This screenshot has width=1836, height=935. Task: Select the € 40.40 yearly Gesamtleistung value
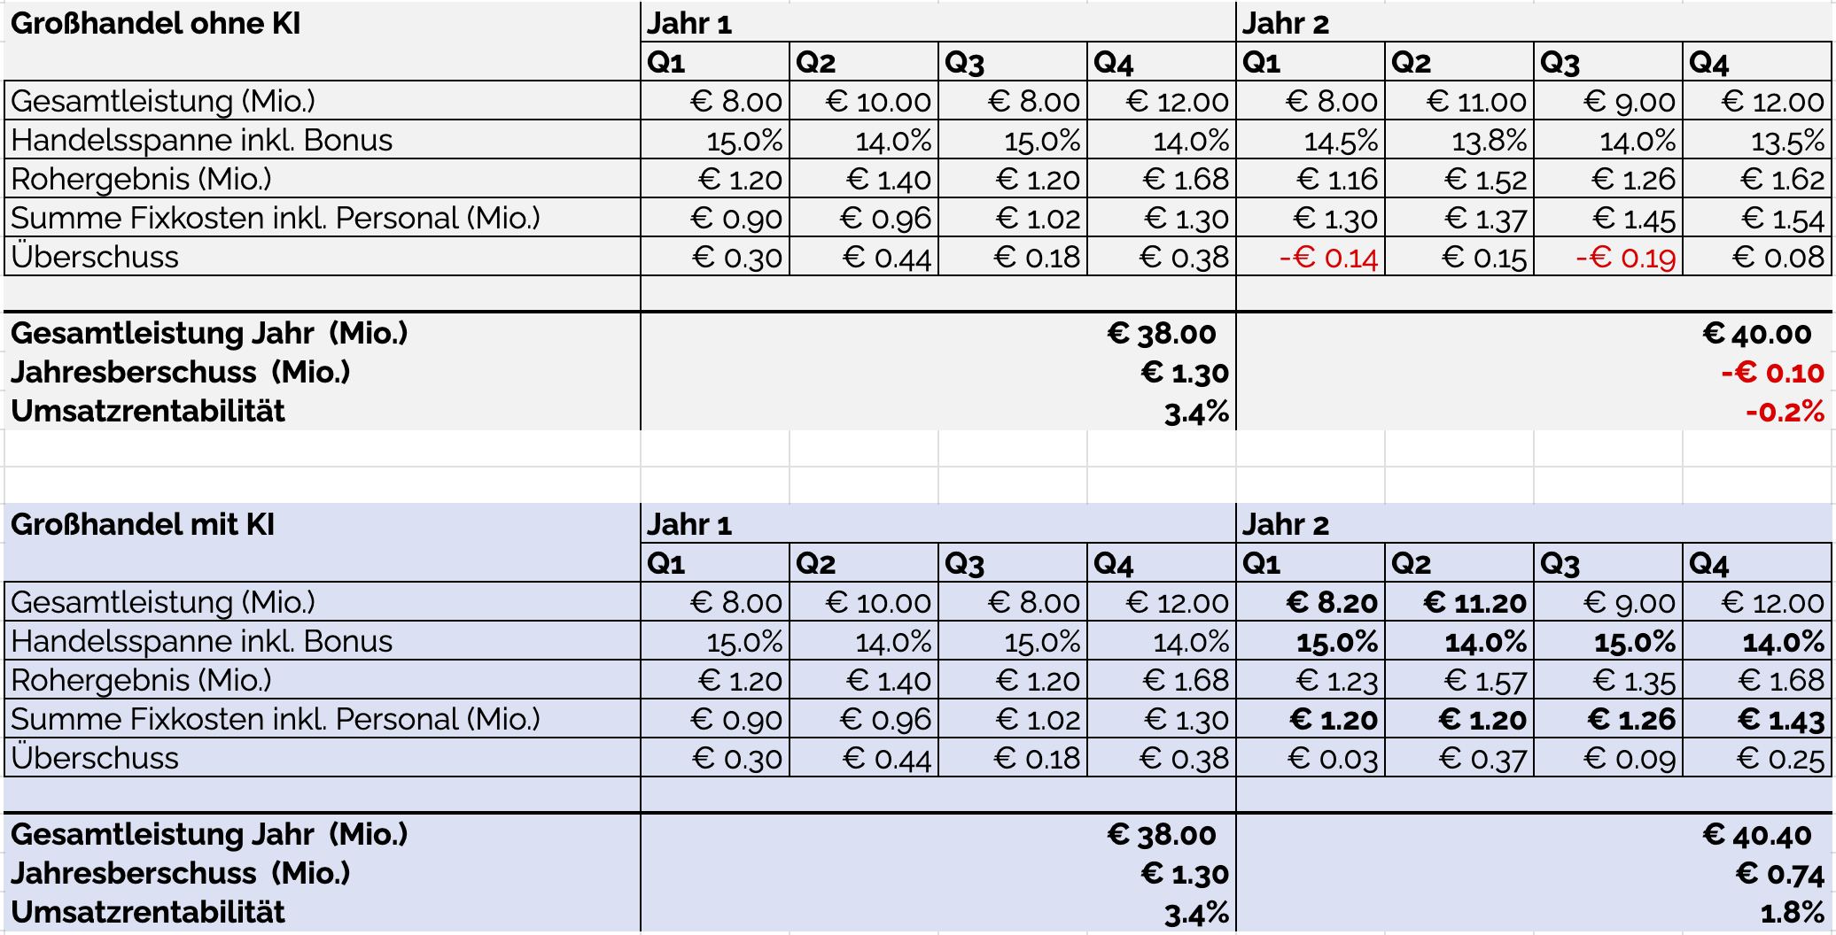1756,835
